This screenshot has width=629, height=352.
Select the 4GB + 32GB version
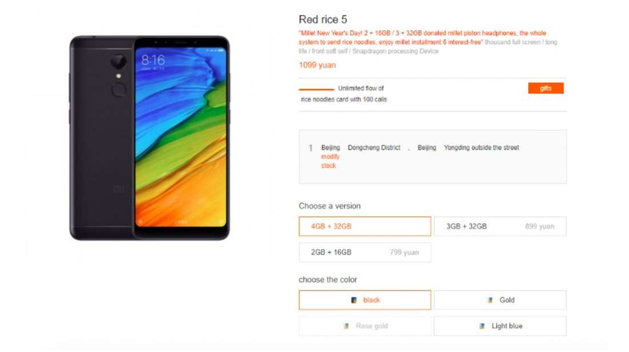click(365, 226)
